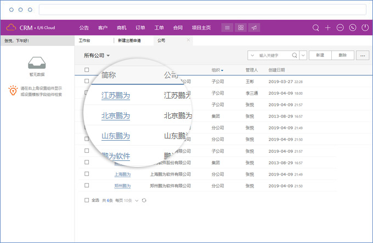
Task: Check the 全选 checkbox in the footer
Action: coord(87,200)
